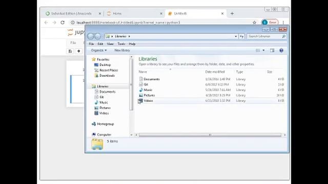The width and height of the screenshot is (328, 184).
Task: Change the view with the views icon
Action: [258, 51]
